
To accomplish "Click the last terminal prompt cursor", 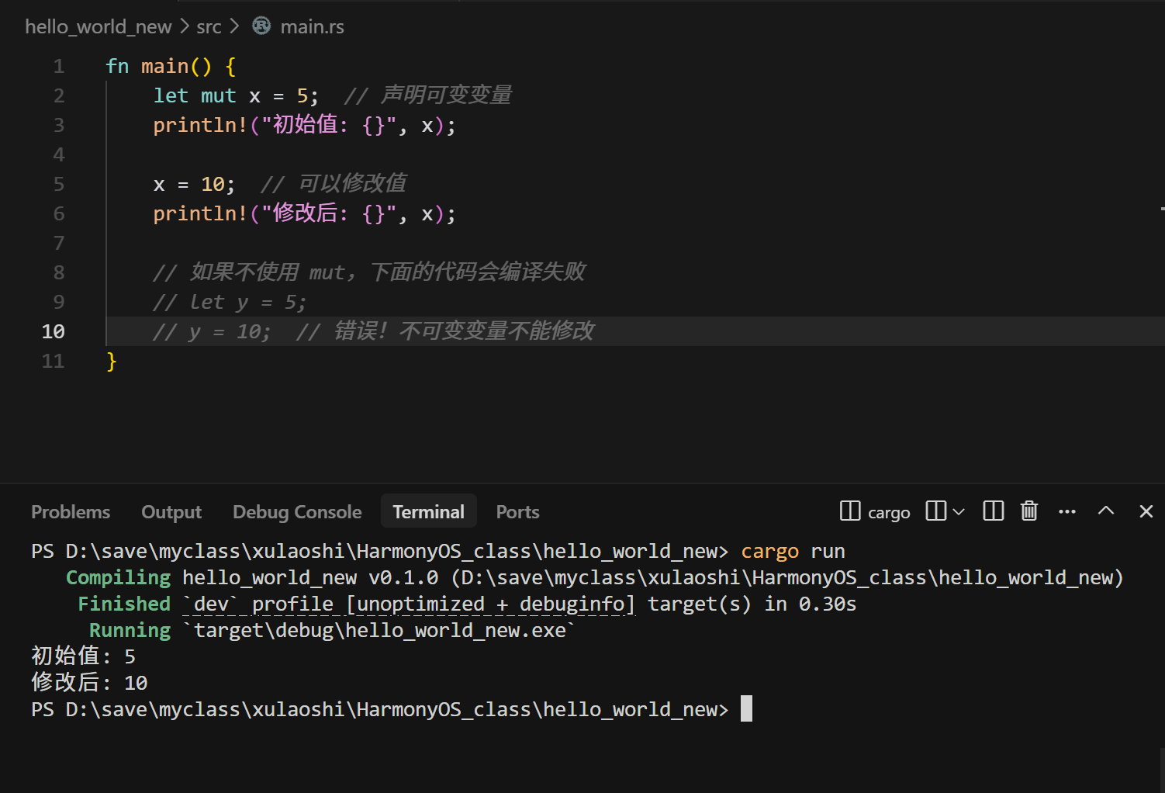I will (x=746, y=708).
